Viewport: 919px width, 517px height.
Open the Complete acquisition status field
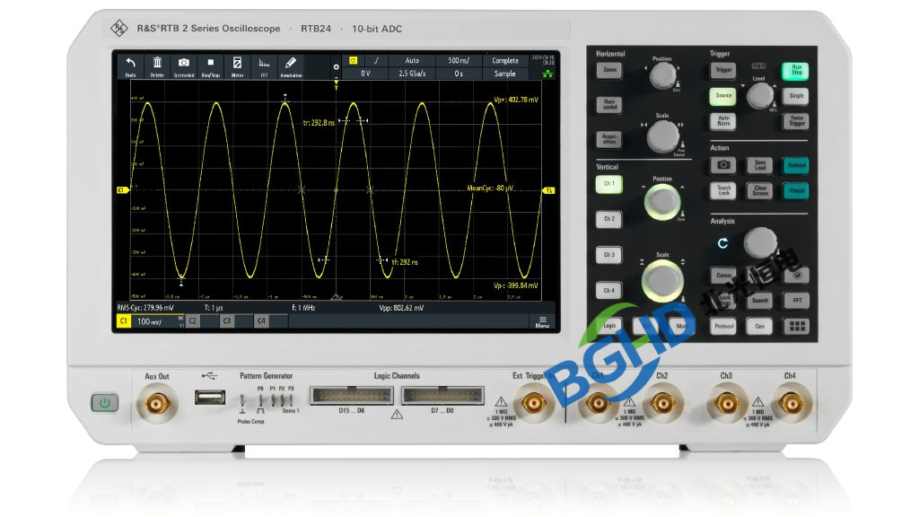click(504, 60)
